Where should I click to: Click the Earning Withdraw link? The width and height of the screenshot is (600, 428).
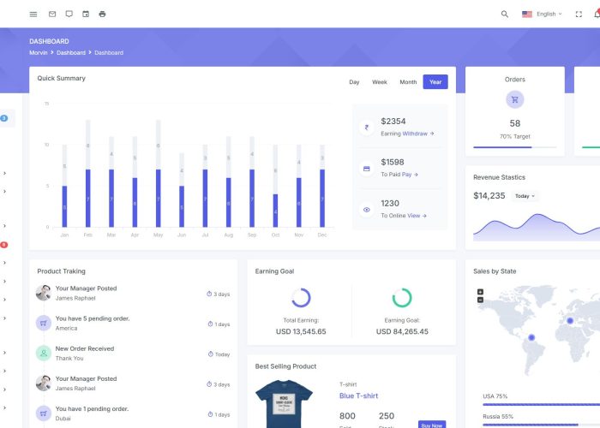418,134
